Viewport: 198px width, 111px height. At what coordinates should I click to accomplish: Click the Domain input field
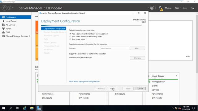tap(115, 48)
